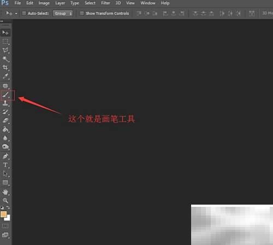Open the View menu

click(130, 3)
